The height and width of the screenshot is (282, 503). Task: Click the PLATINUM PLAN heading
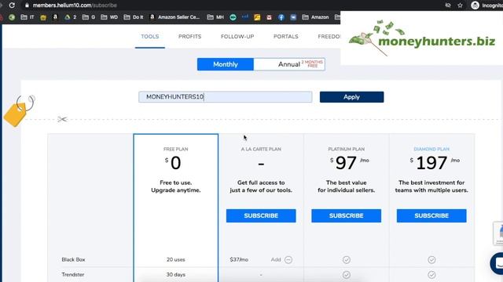(x=346, y=149)
